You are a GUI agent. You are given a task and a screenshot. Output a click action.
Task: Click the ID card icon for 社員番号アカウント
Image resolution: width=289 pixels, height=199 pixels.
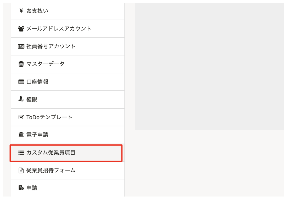(x=21, y=46)
